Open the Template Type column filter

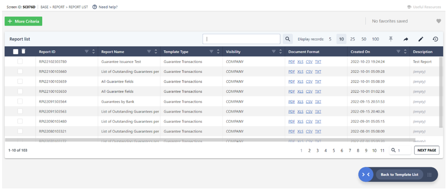click(211, 52)
